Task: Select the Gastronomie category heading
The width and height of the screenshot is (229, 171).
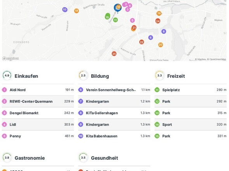Action: pyautogui.click(x=29, y=158)
